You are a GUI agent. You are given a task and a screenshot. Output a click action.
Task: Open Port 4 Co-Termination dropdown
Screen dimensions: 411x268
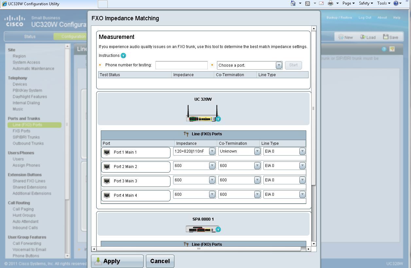tap(257, 194)
